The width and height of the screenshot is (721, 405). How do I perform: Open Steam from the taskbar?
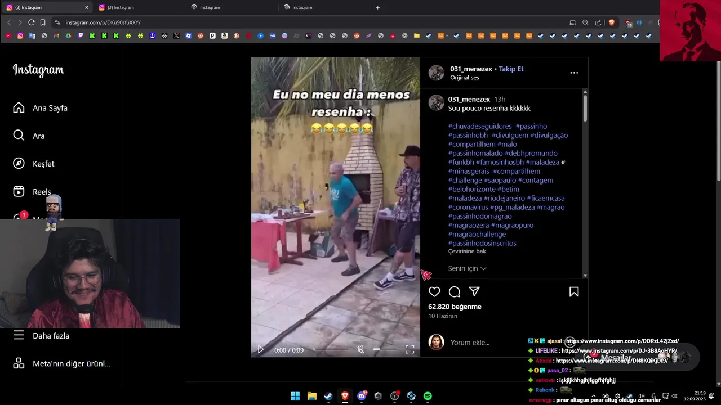click(x=328, y=396)
